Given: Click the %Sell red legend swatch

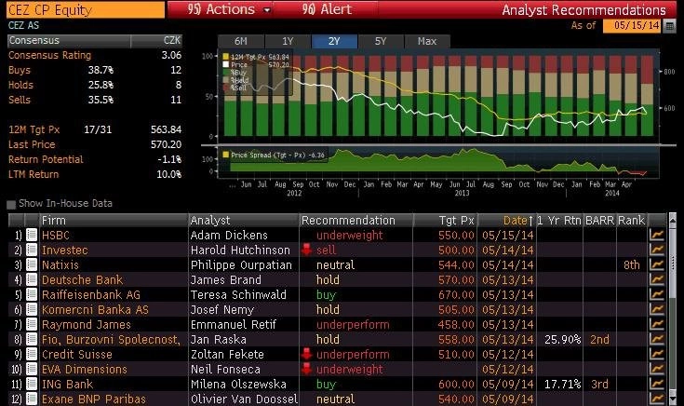Looking at the screenshot, I should [x=225, y=88].
